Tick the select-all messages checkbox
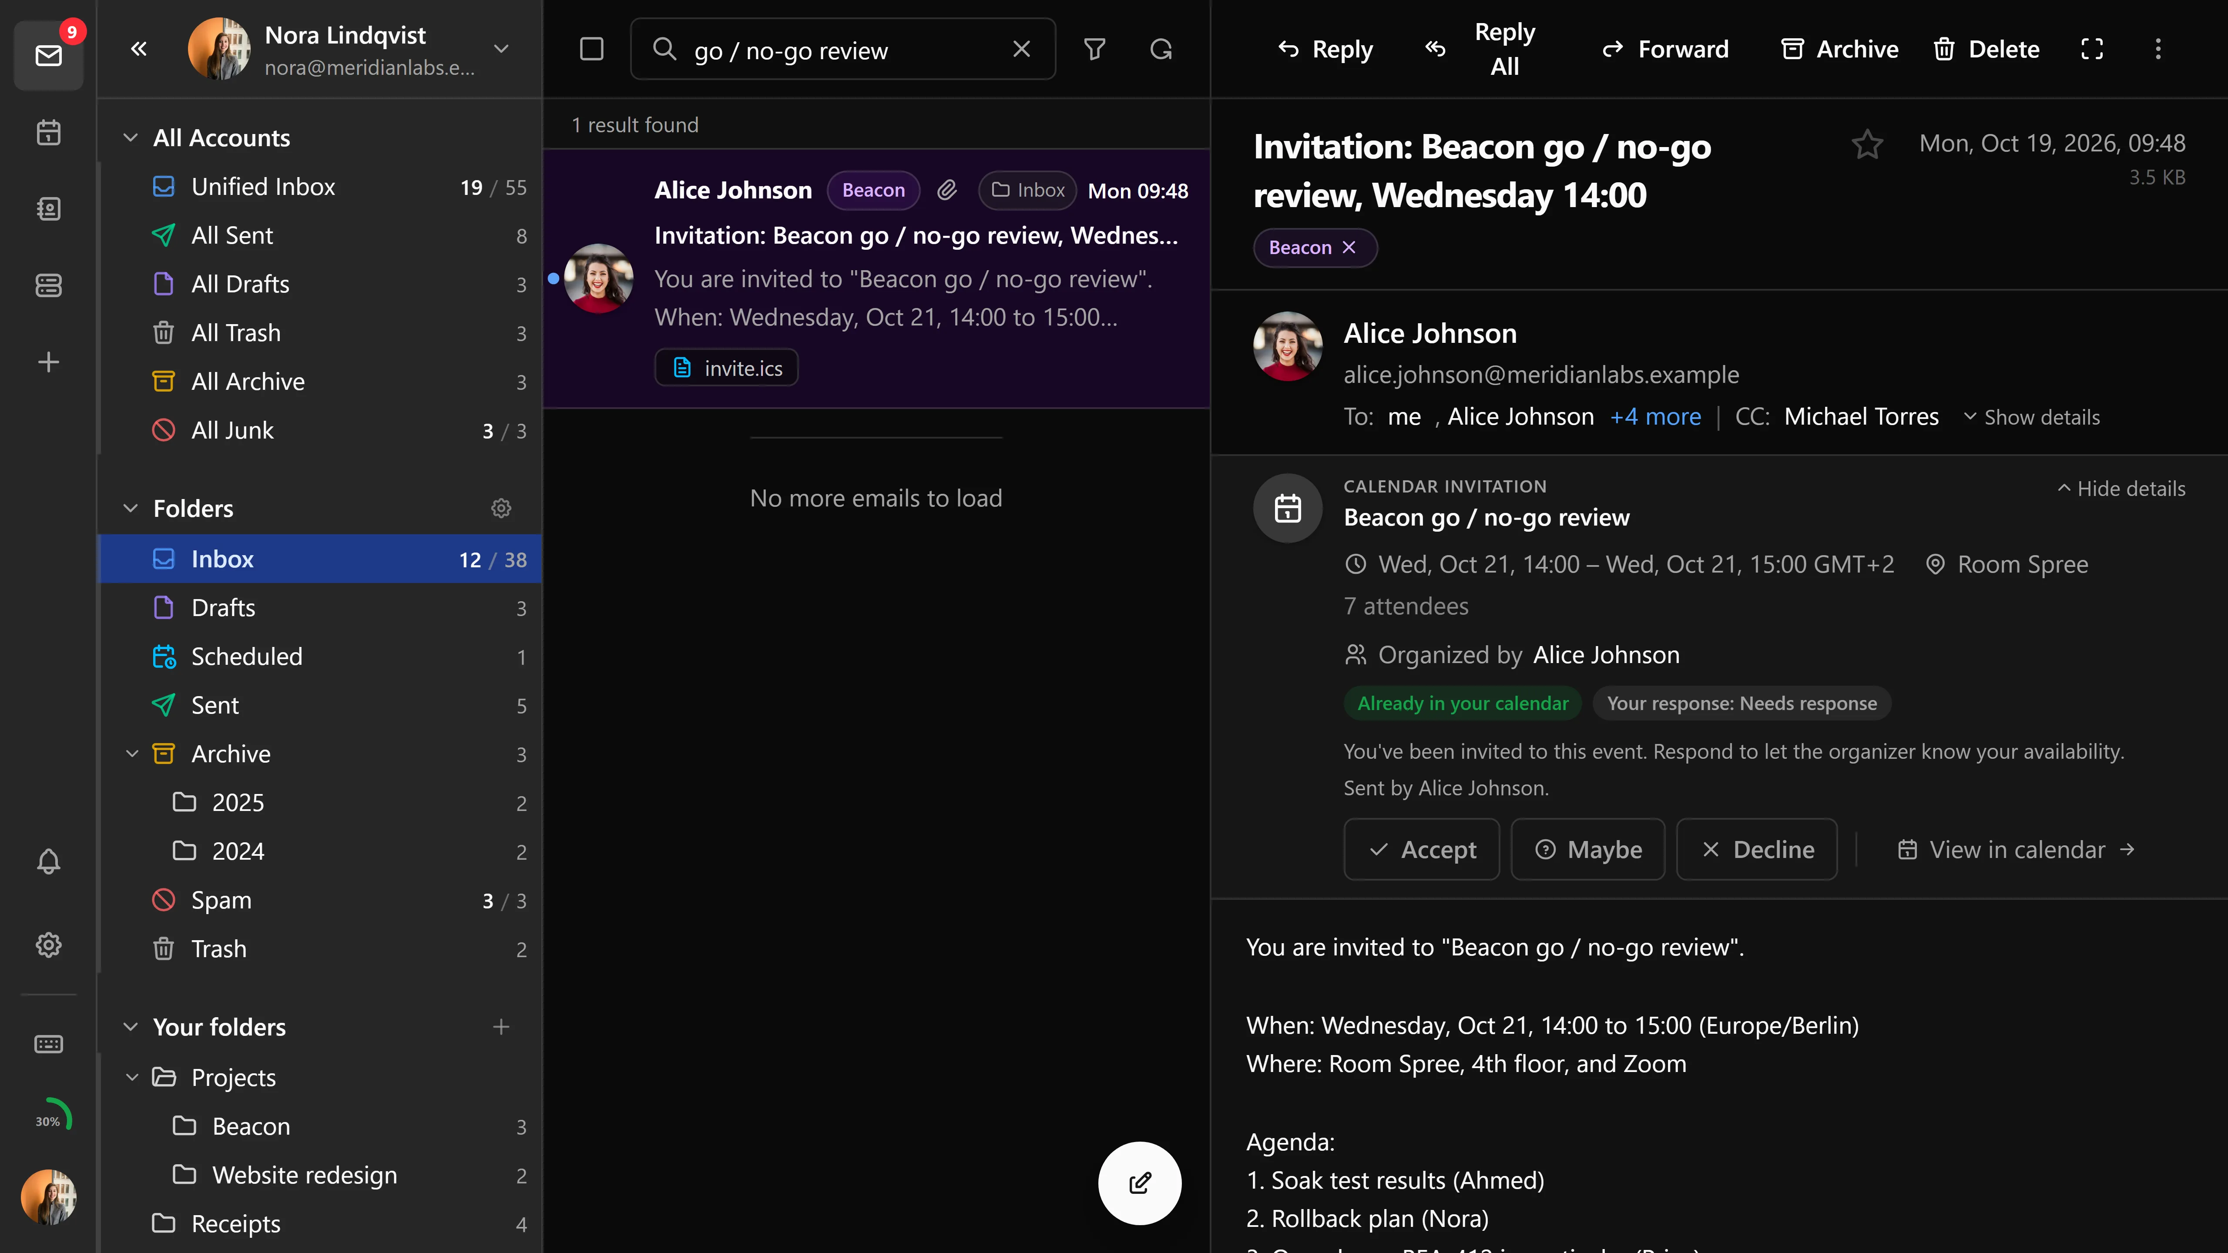 click(x=592, y=49)
